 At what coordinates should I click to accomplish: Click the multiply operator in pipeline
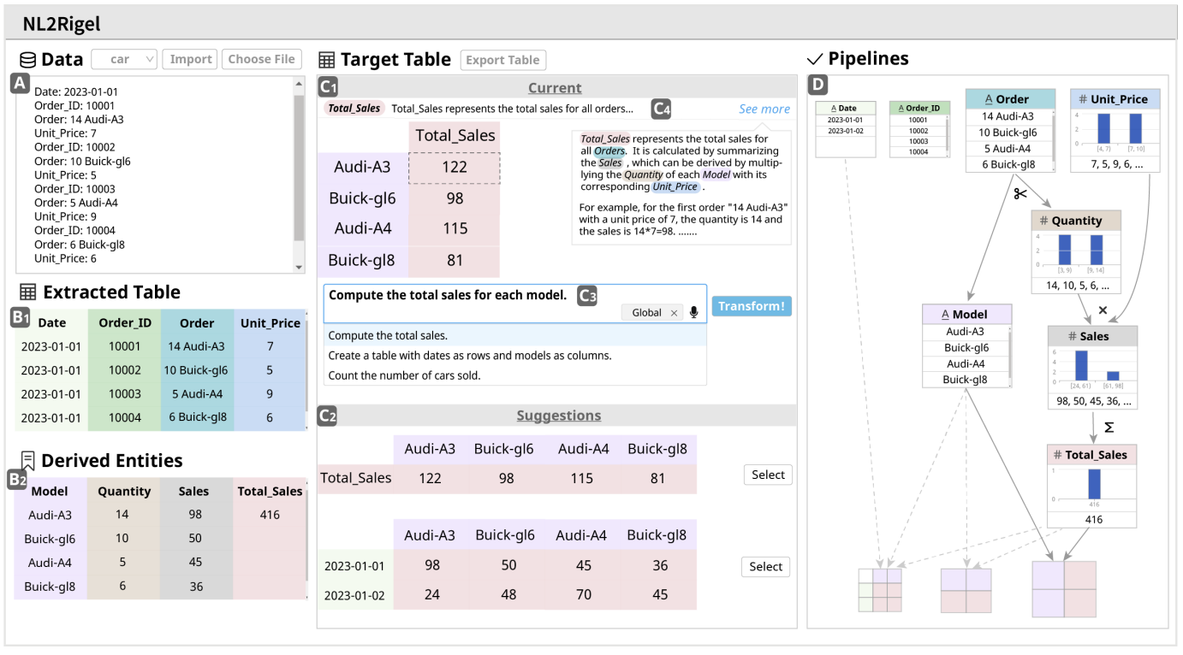tap(1103, 310)
